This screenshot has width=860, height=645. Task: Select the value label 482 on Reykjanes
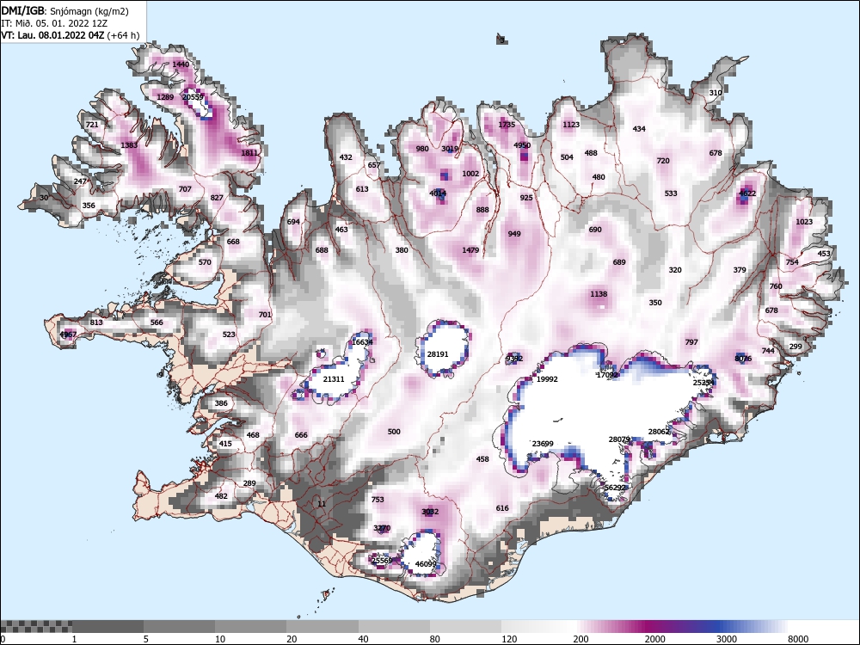(x=220, y=496)
